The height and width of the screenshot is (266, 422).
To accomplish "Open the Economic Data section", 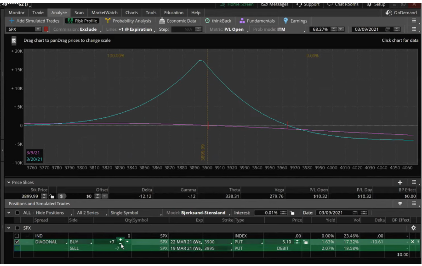I will pos(177,21).
